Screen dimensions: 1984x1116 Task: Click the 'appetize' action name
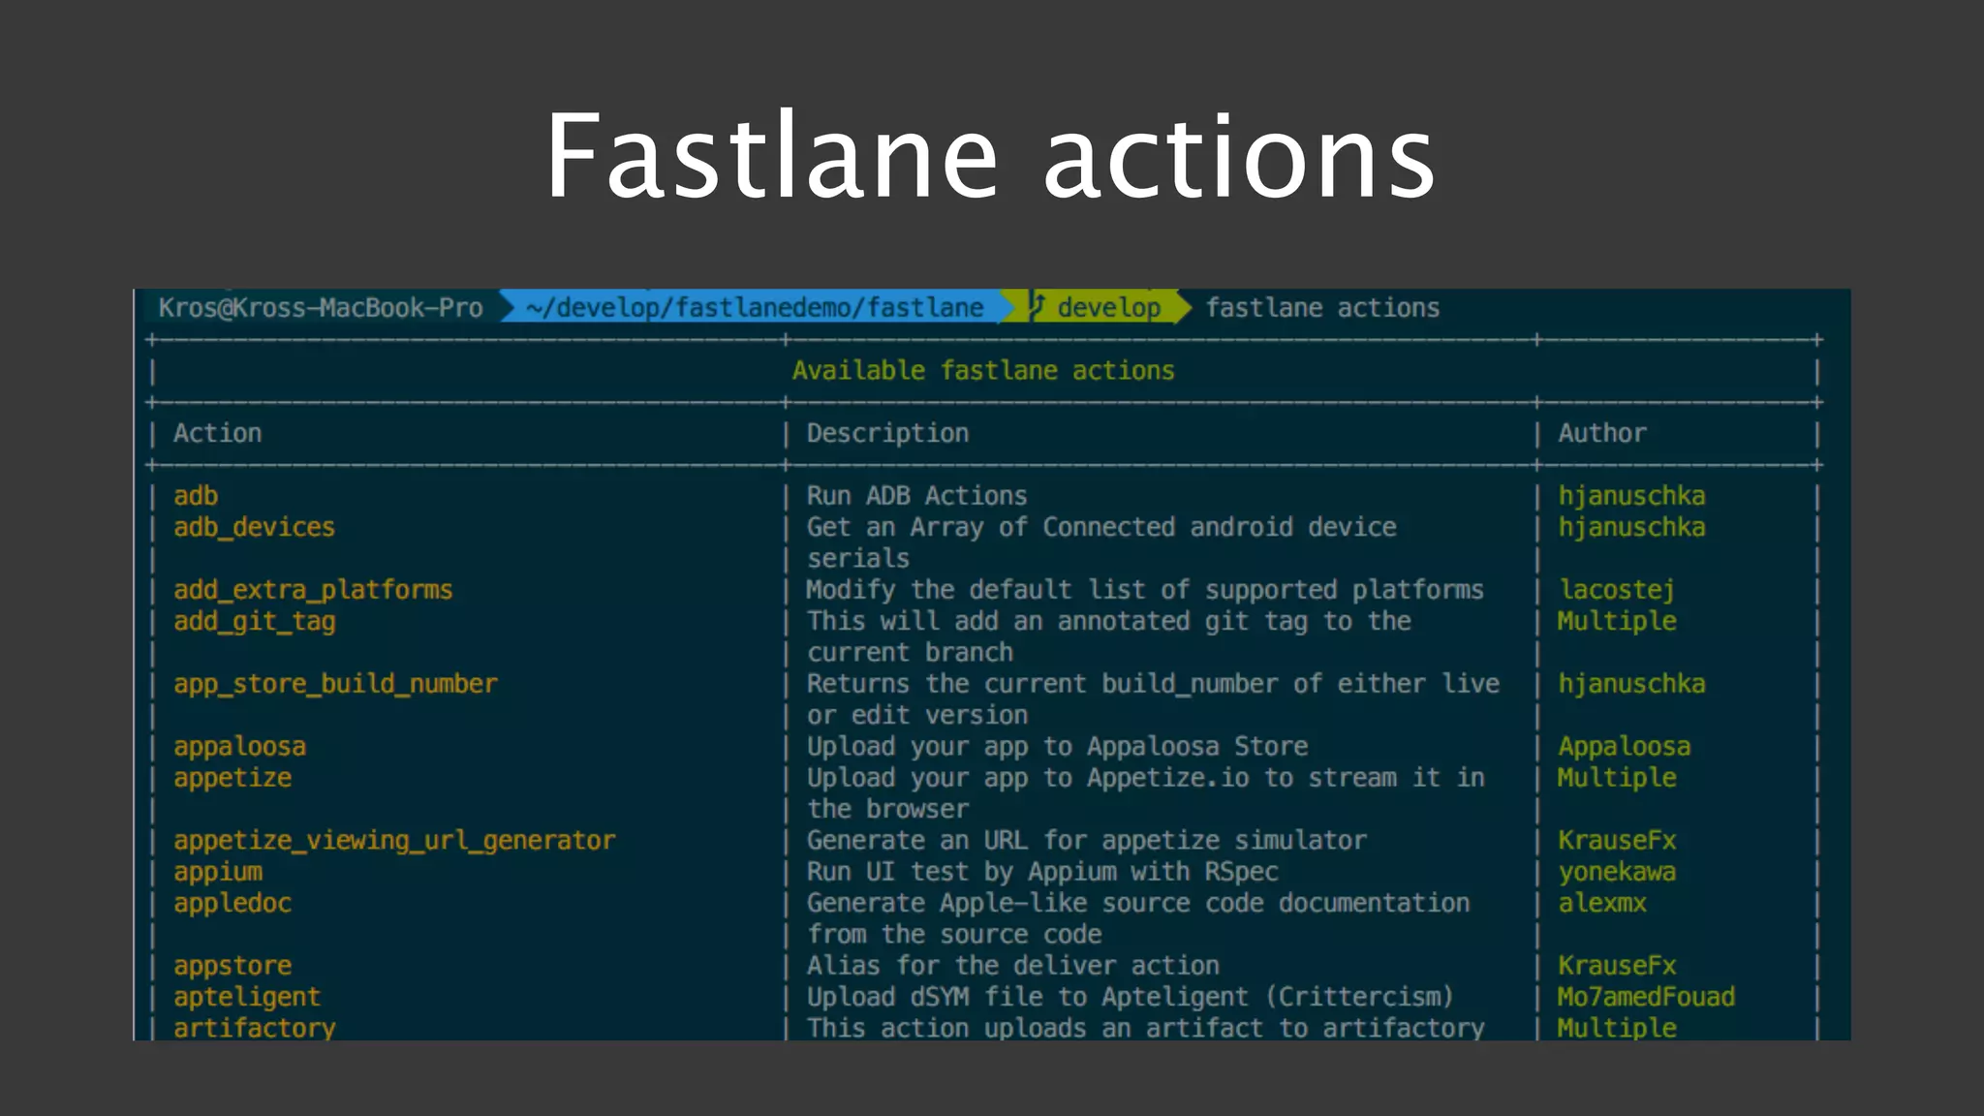(x=232, y=778)
